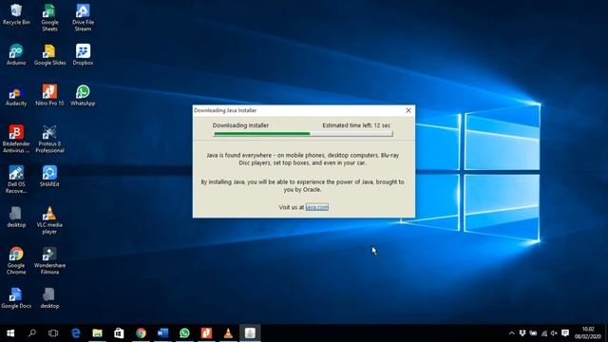Screen dimensions: 608x342
Task: Select the Wondershare Filmora desktop icon
Action: (x=49, y=260)
